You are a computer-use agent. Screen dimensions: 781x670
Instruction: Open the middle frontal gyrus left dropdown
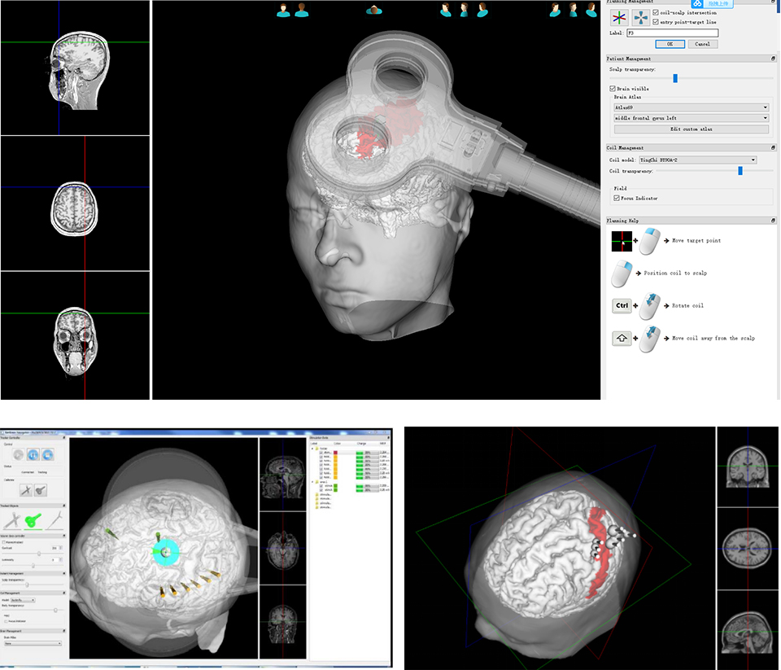click(x=690, y=118)
